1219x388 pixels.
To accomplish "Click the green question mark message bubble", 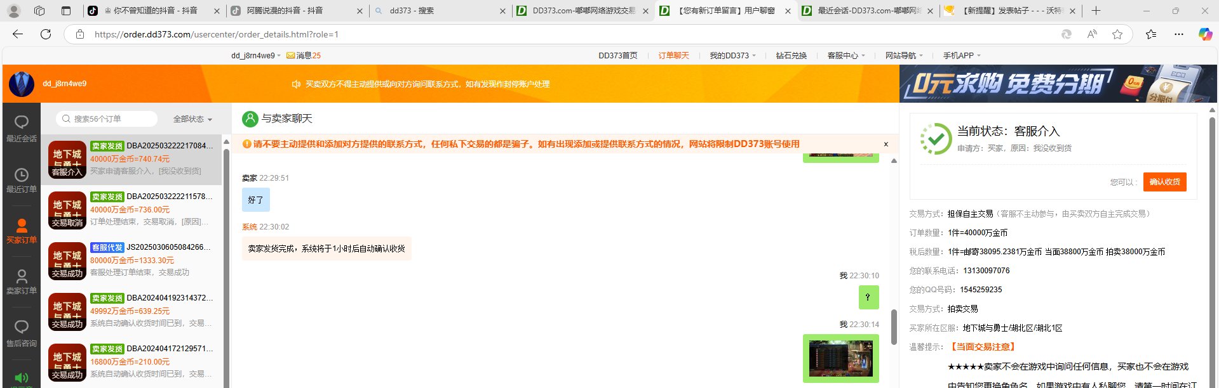I will 868,297.
